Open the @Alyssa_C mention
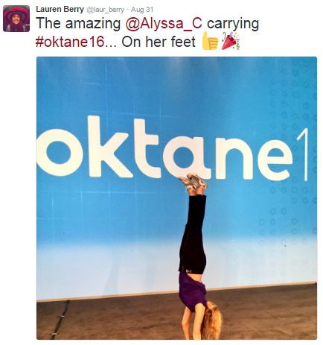The width and height of the screenshot is (323, 345). [164, 24]
